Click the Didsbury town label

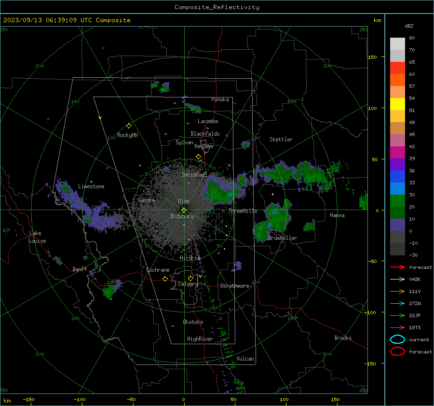pyautogui.click(x=182, y=216)
